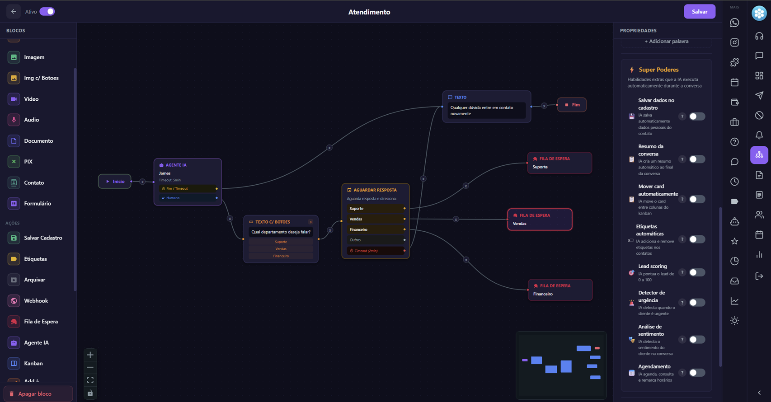Select the Fila de Espera Financeiro node

[x=560, y=290]
